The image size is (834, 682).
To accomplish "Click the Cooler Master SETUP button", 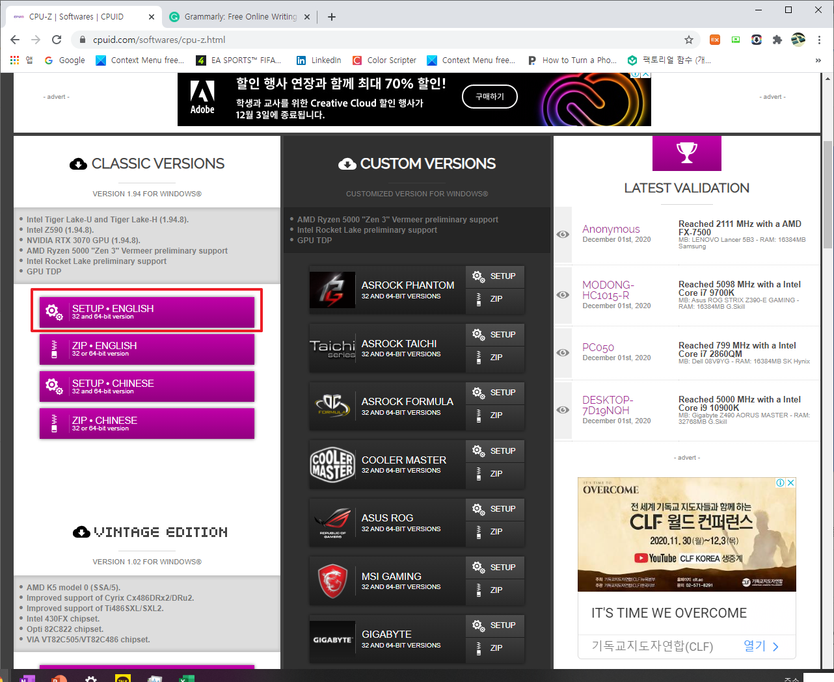I will (495, 451).
